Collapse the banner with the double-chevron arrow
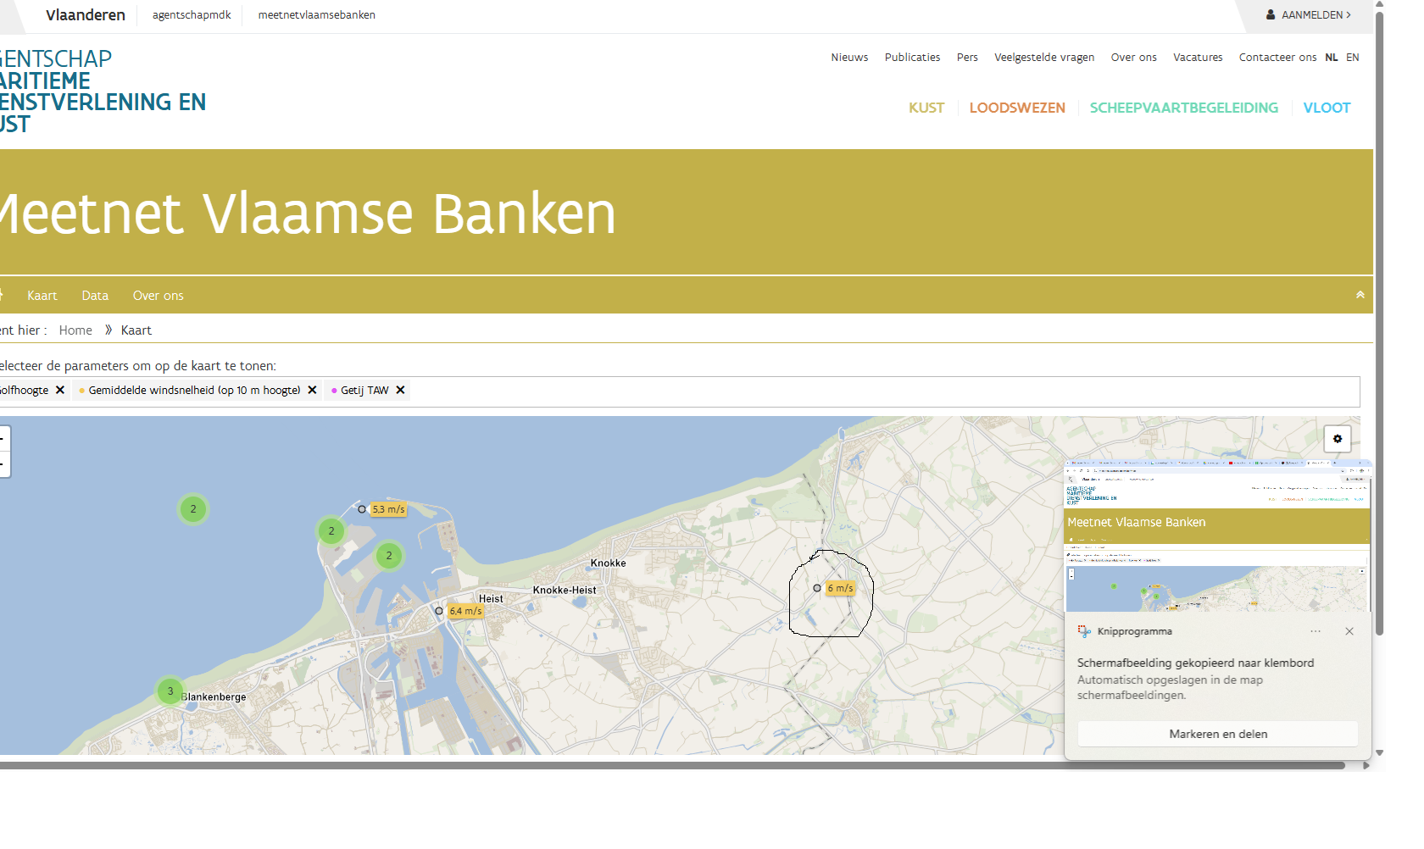This screenshot has width=1424, height=849. 1360,295
